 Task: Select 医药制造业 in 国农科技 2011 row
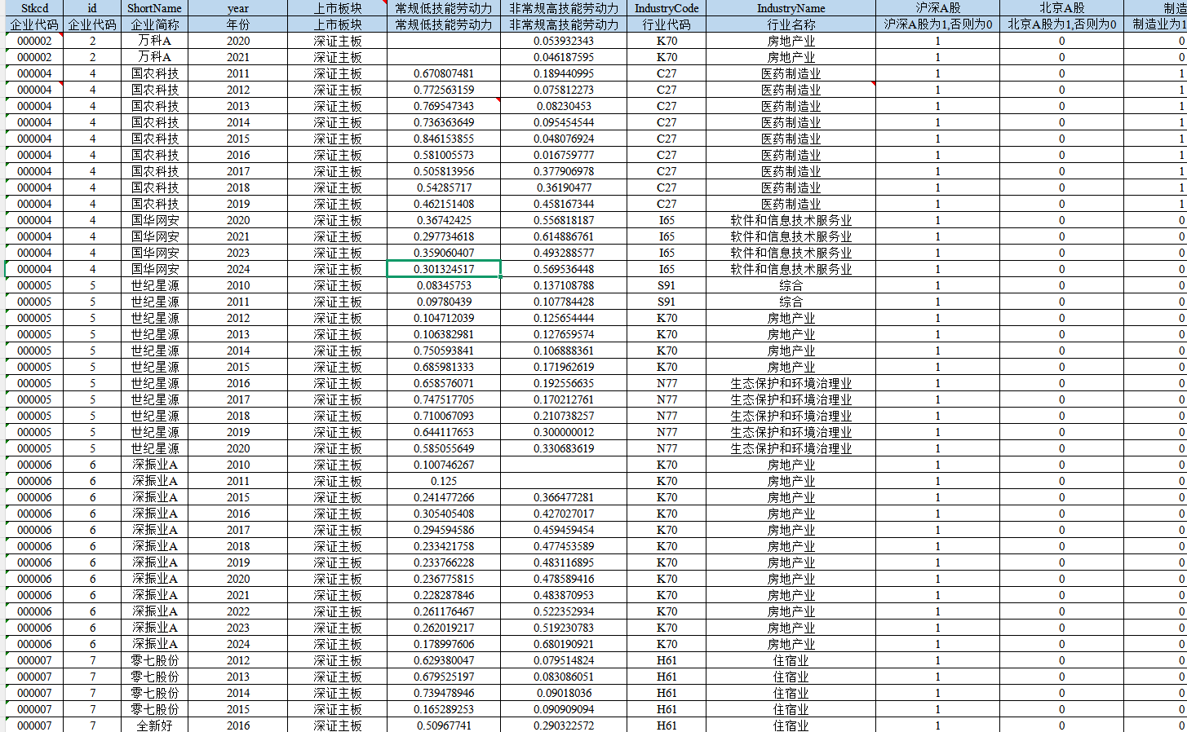pyautogui.click(x=791, y=73)
